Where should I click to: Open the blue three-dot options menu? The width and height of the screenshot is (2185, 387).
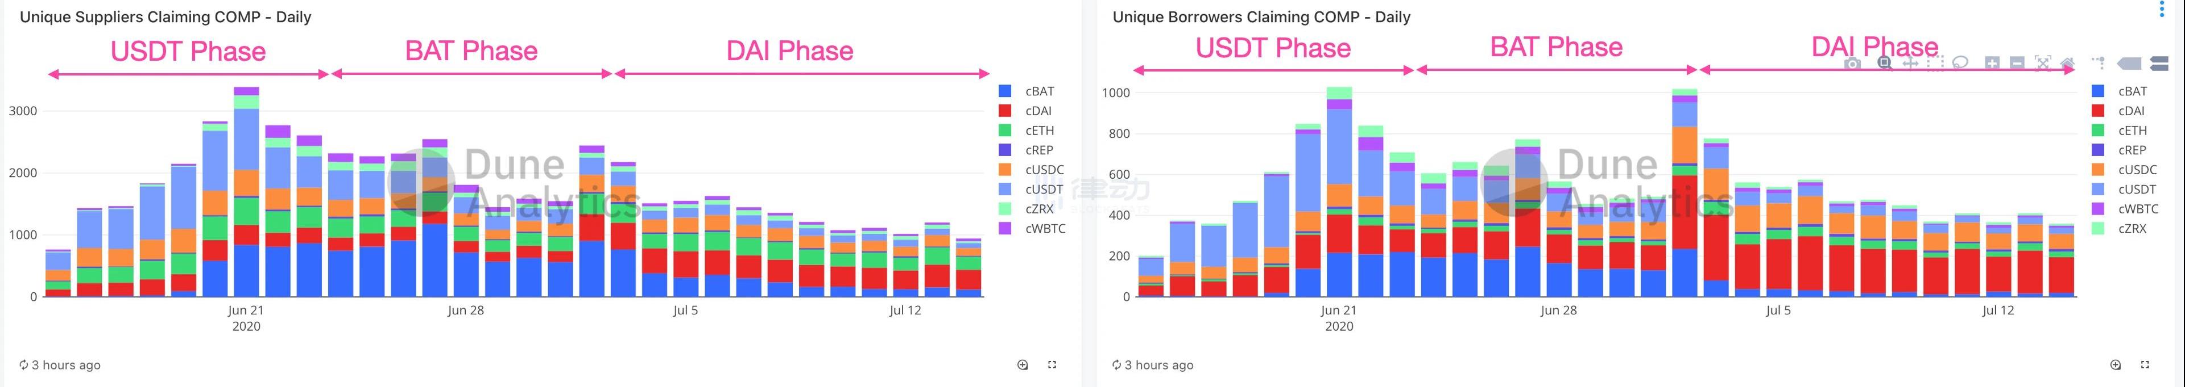pos(2178,9)
